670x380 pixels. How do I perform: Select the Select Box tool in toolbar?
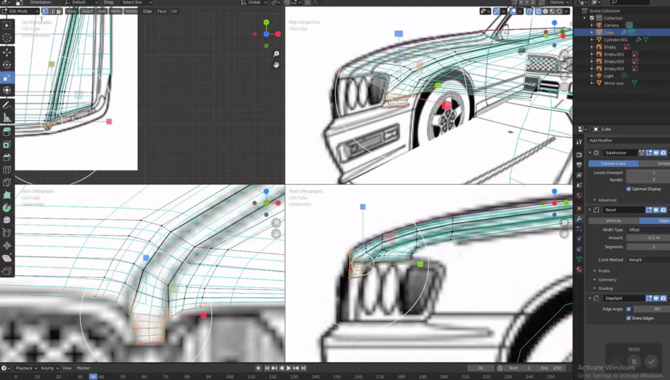pos(7,25)
